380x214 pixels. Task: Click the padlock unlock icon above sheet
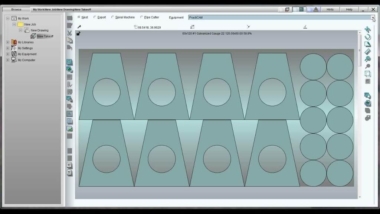[x=78, y=33]
